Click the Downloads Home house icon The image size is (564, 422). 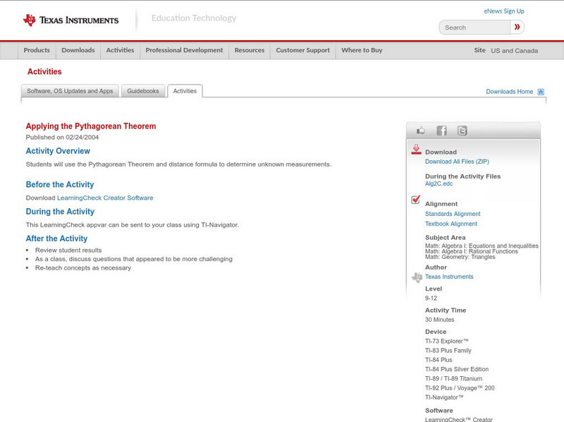pos(541,92)
